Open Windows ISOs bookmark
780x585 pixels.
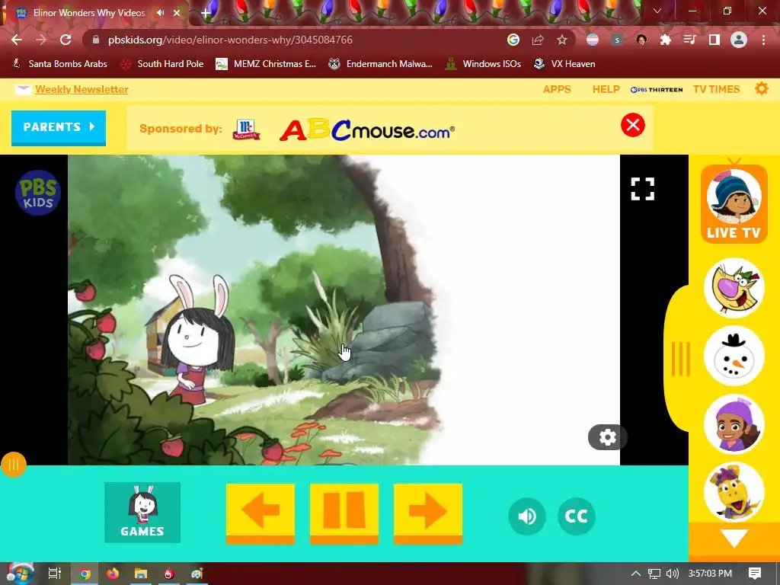click(483, 64)
